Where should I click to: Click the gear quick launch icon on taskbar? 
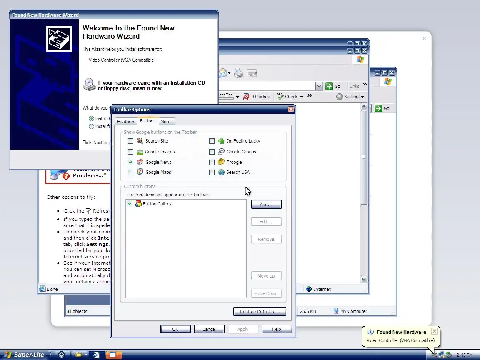point(61,355)
